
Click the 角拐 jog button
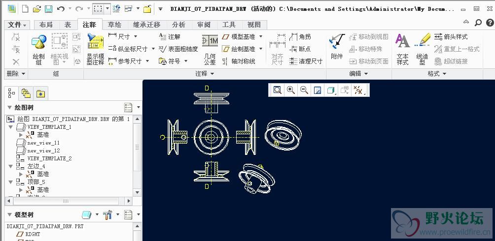pyautogui.click(x=300, y=36)
